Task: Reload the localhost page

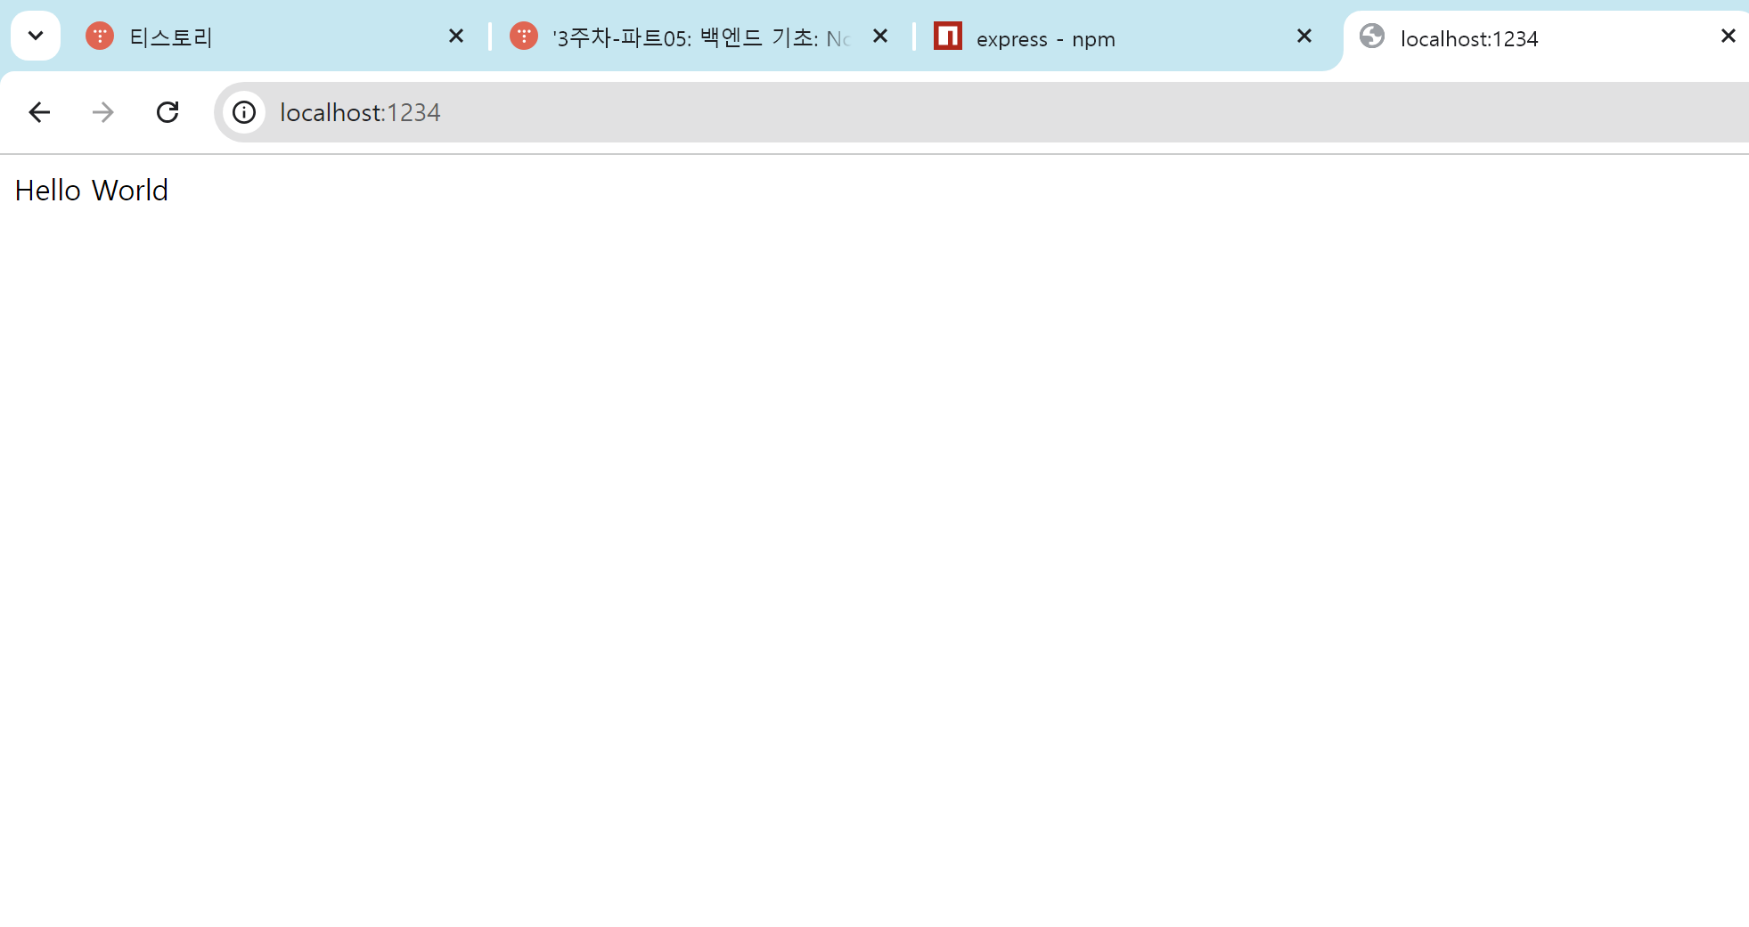Action: (168, 112)
